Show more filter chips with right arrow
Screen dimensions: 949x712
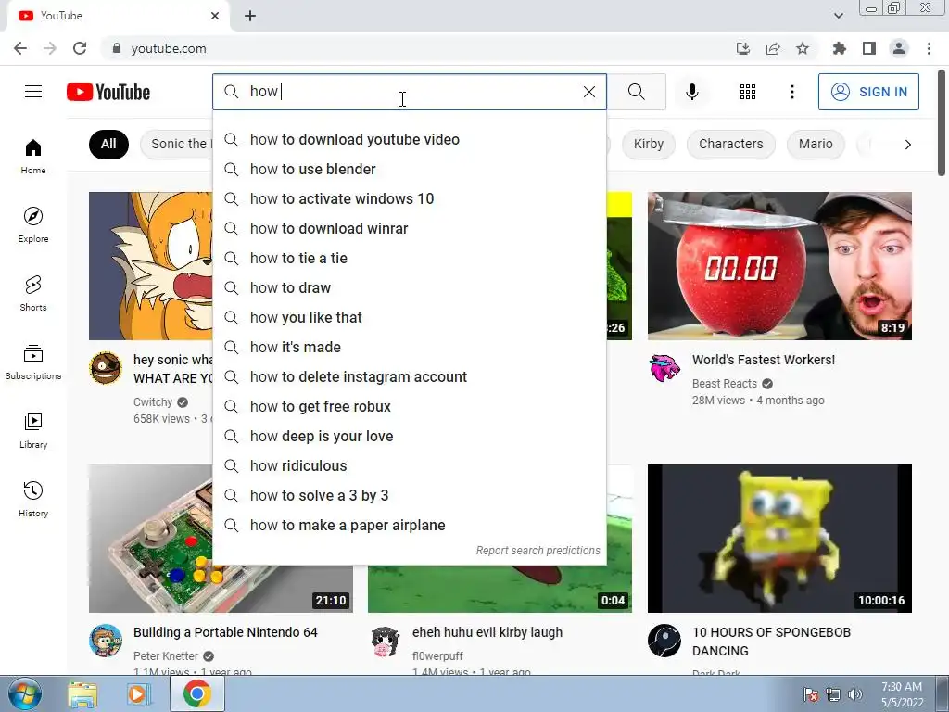pos(907,144)
